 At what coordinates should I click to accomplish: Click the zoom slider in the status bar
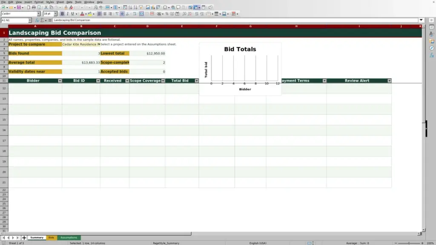click(x=409, y=243)
